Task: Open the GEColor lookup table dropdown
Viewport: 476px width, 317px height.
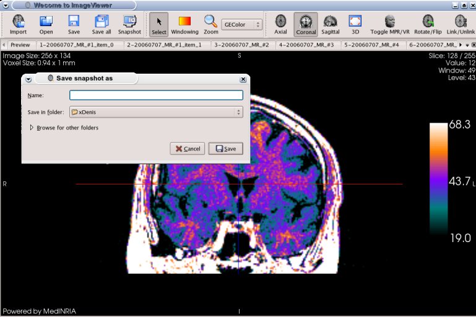Action: 241,25
